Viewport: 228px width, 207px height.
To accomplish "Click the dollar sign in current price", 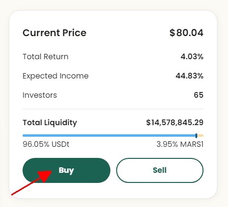I will click(172, 33).
